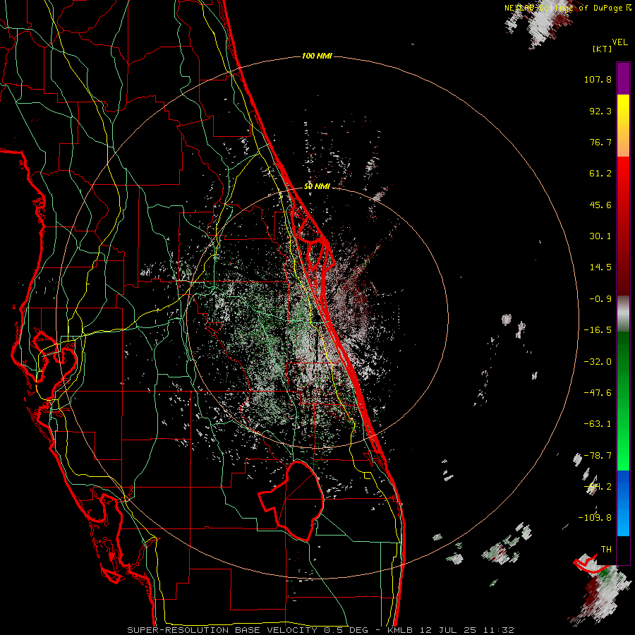Image resolution: width=635 pixels, height=635 pixels.
Task: Click the -78.7 velocity scale value
Action: [598, 456]
